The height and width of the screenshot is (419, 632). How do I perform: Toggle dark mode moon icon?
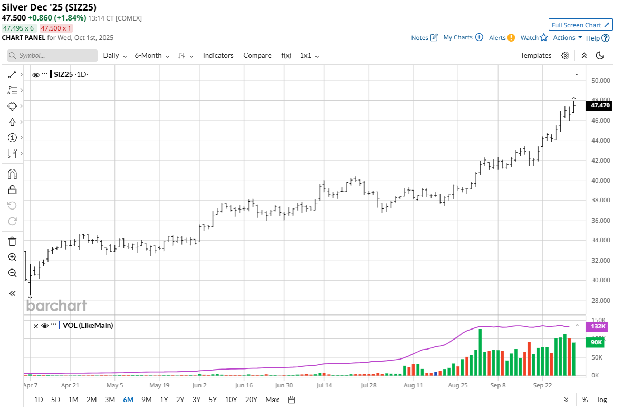600,55
